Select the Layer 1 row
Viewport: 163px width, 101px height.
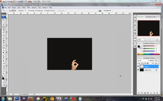click(149, 67)
